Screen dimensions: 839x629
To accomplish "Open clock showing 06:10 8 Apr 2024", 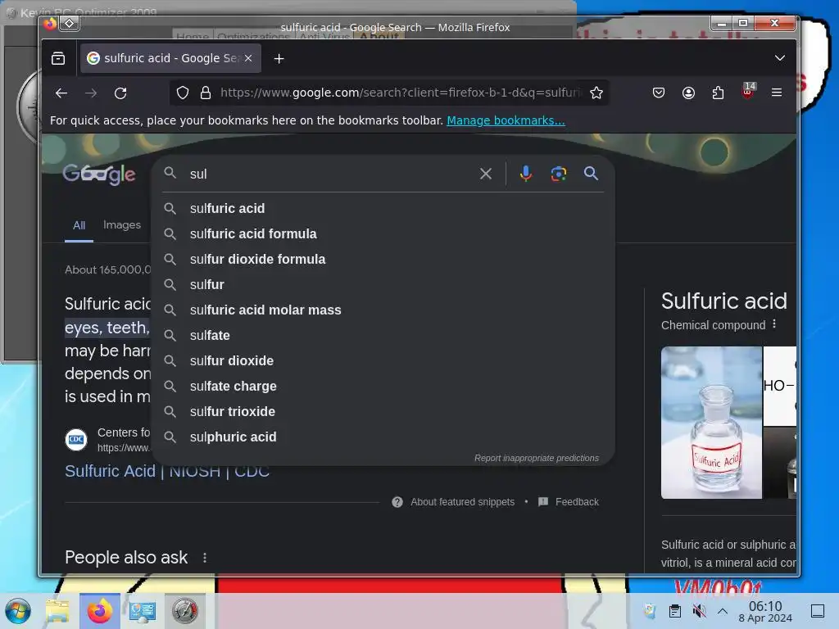I will (765, 611).
